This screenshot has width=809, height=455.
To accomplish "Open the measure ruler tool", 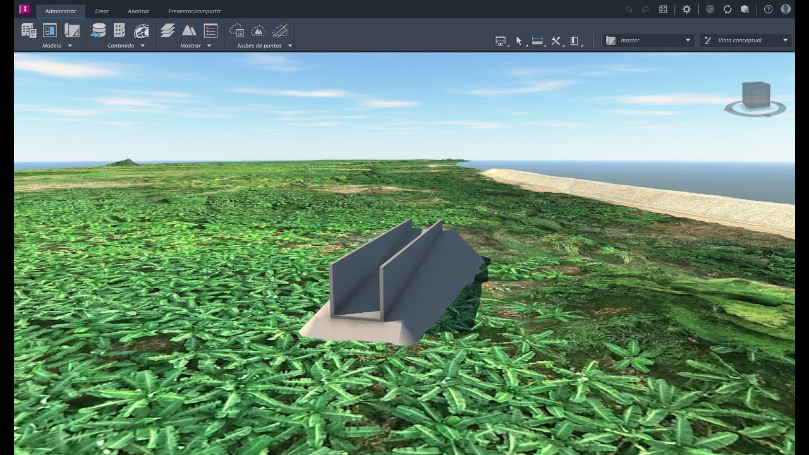I will (x=537, y=41).
